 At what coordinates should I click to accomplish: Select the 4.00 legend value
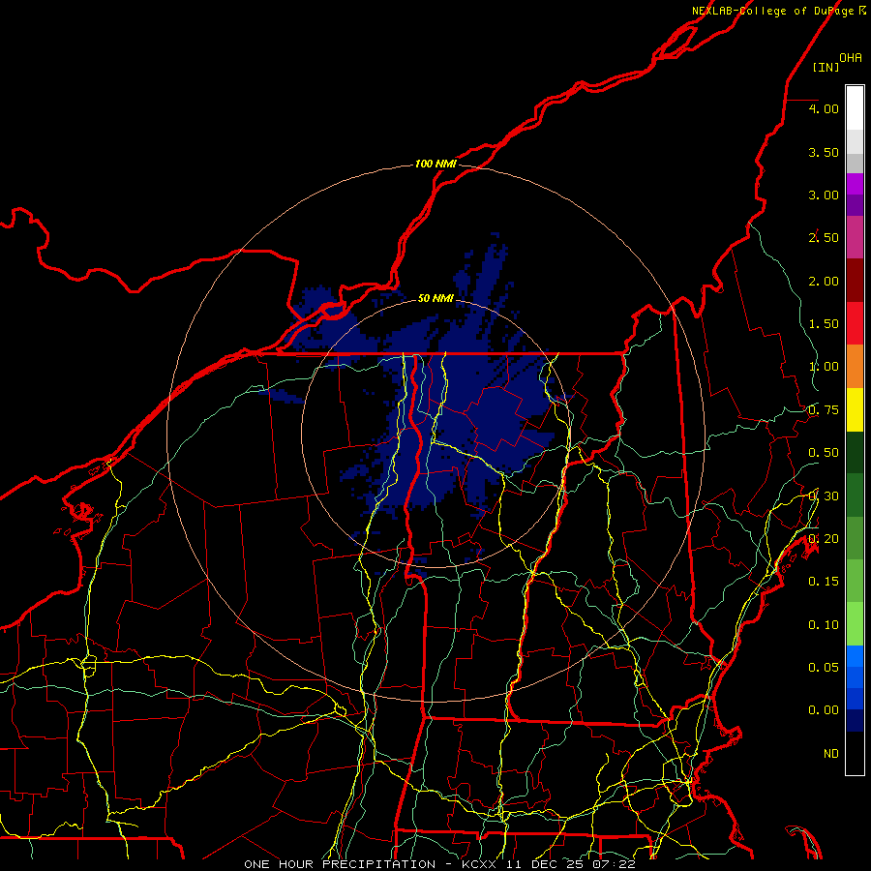pos(824,108)
